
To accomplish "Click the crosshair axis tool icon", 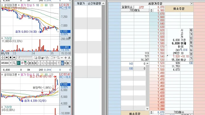I will click(54, 57).
